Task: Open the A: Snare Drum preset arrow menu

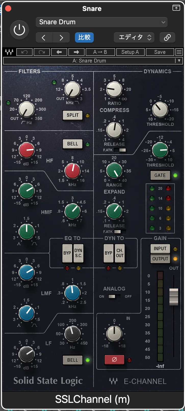Action: pyautogui.click(x=179, y=61)
